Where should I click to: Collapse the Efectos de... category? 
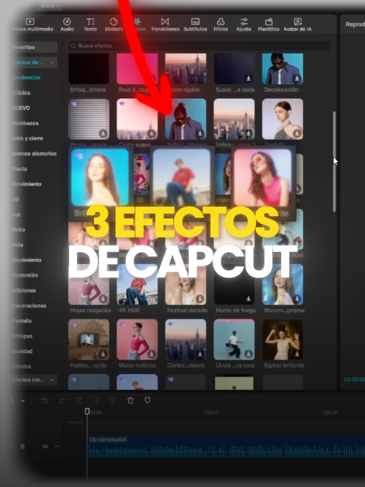52,63
